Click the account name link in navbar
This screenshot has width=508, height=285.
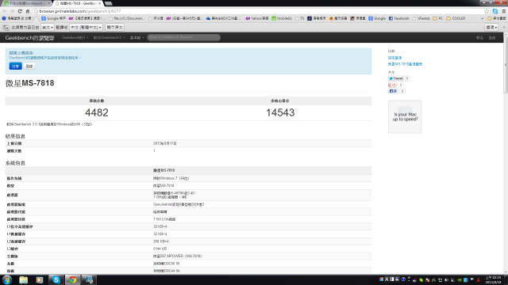479,38
